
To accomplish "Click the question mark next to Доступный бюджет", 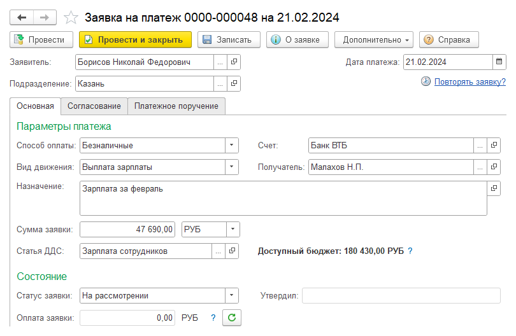I will click(410, 251).
